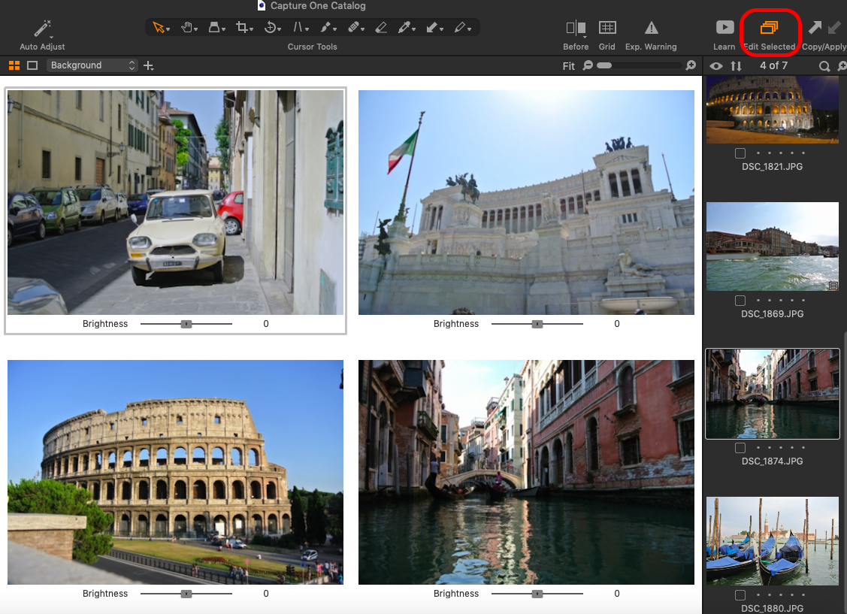Click the Fit zoom button
This screenshot has width=847, height=614.
(x=568, y=66)
